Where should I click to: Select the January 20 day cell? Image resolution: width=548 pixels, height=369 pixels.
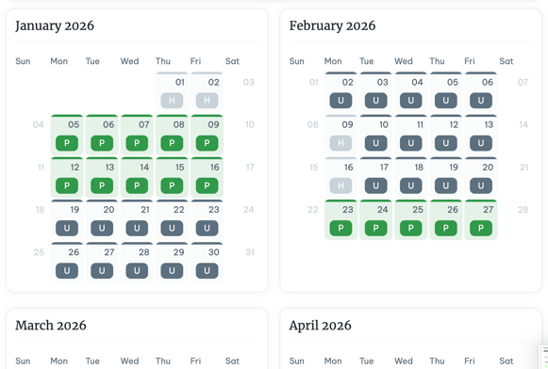click(102, 220)
